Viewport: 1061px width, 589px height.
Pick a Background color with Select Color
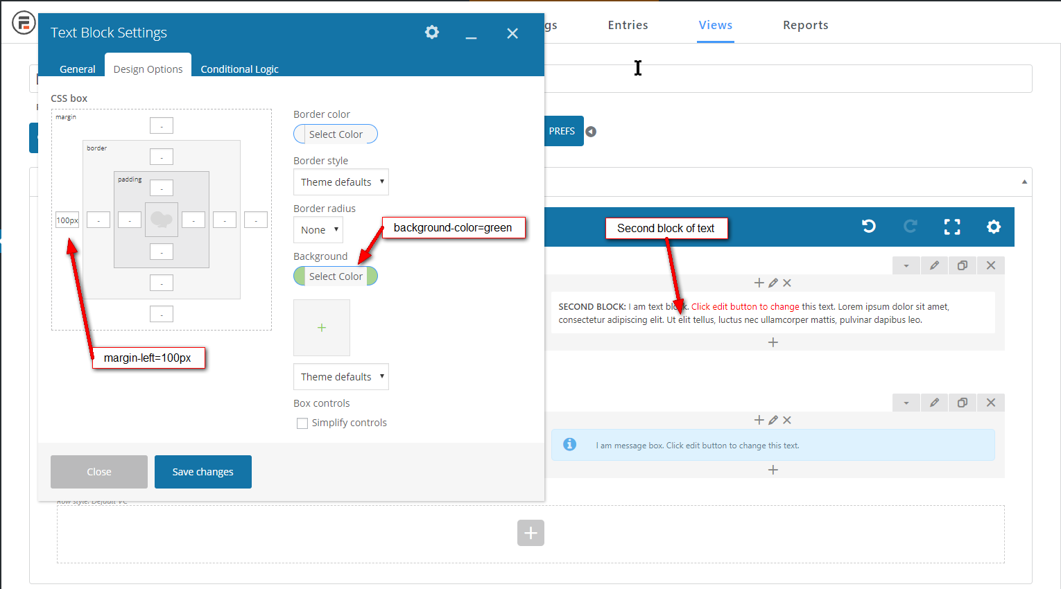(336, 276)
